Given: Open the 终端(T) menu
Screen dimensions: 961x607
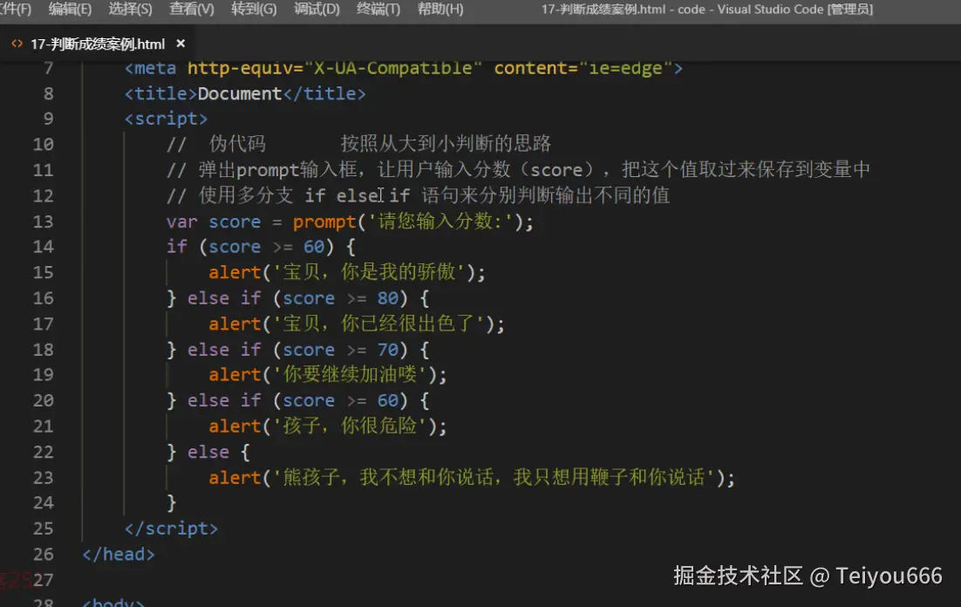Looking at the screenshot, I should click(378, 10).
